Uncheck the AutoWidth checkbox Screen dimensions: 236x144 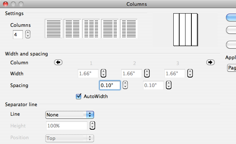coord(79,96)
